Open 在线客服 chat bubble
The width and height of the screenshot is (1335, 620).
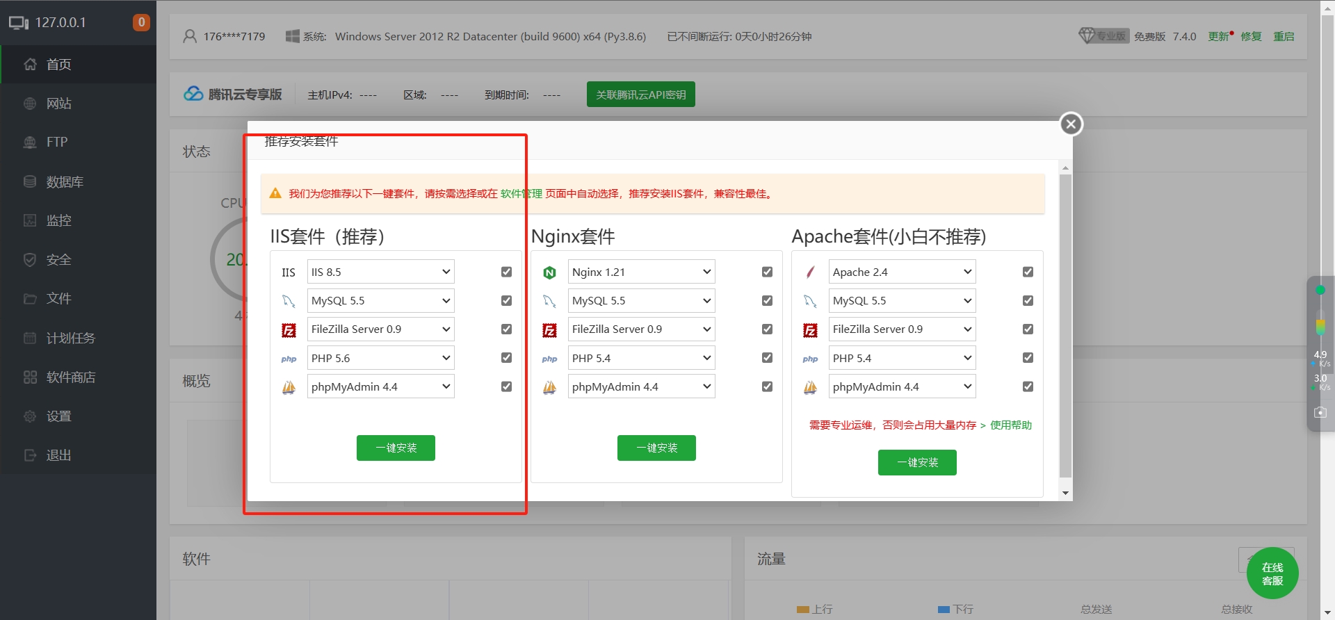[1272, 573]
